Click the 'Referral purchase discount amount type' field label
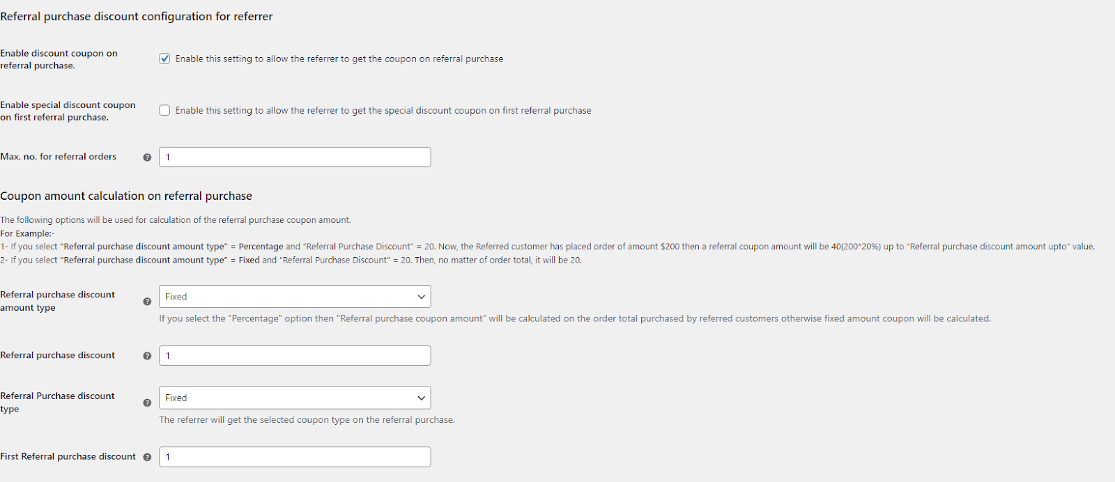Screen dimensions: 1115x482 (x=57, y=301)
